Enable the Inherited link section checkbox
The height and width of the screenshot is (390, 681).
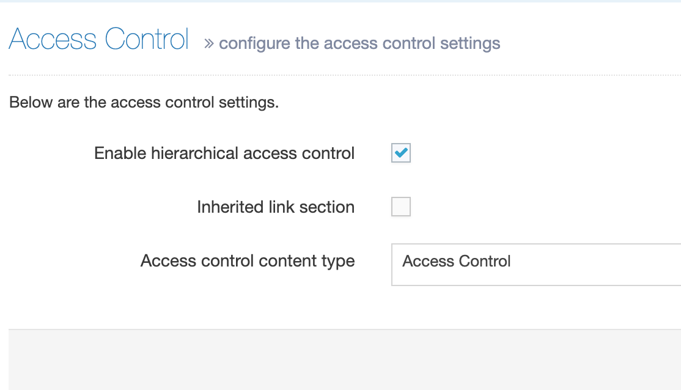401,207
